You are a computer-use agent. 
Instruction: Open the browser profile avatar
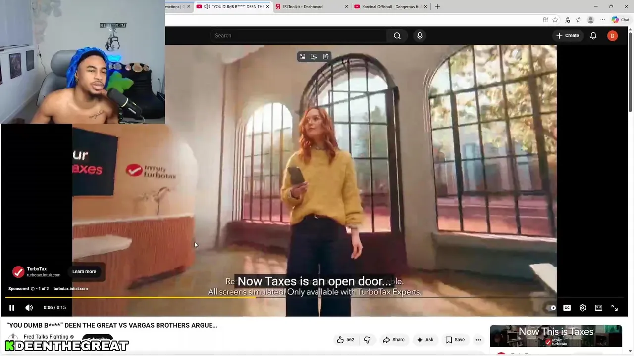click(590, 20)
